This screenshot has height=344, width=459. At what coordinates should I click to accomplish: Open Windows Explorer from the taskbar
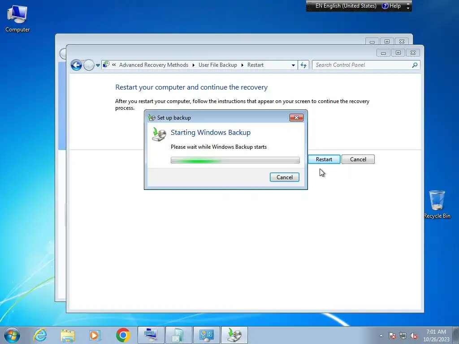click(68, 335)
